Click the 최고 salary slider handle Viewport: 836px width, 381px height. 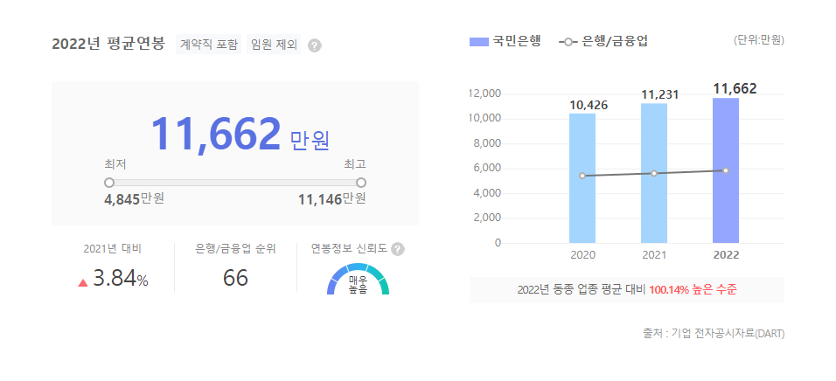click(x=361, y=183)
